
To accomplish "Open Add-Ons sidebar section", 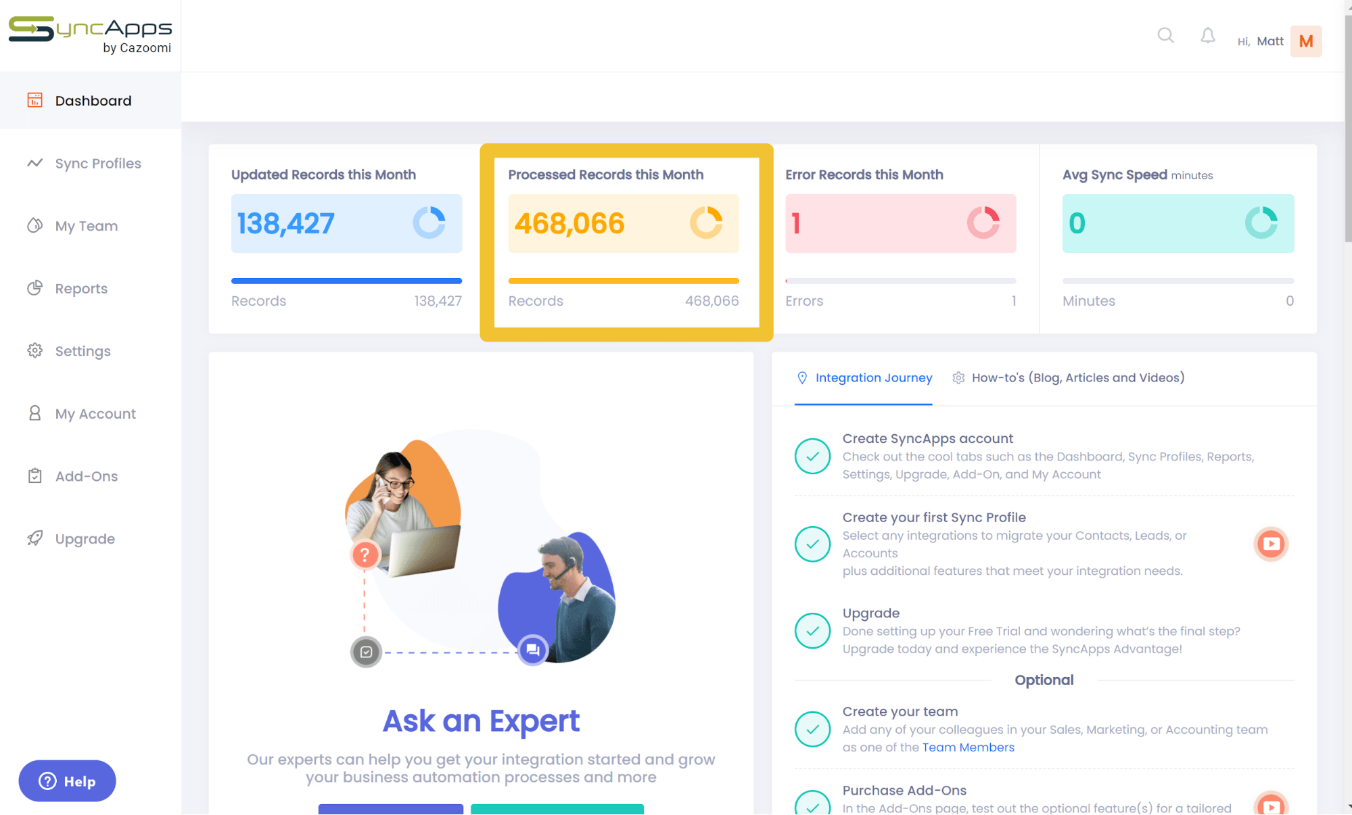I will (86, 476).
